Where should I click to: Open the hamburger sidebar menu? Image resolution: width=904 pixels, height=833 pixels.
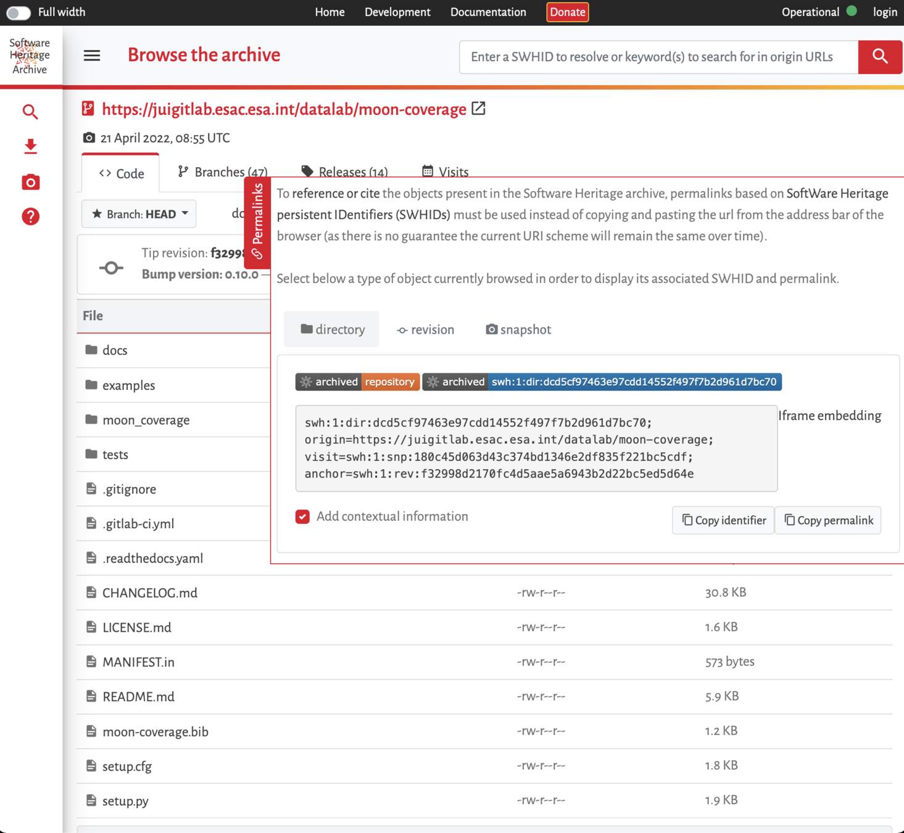click(x=92, y=56)
